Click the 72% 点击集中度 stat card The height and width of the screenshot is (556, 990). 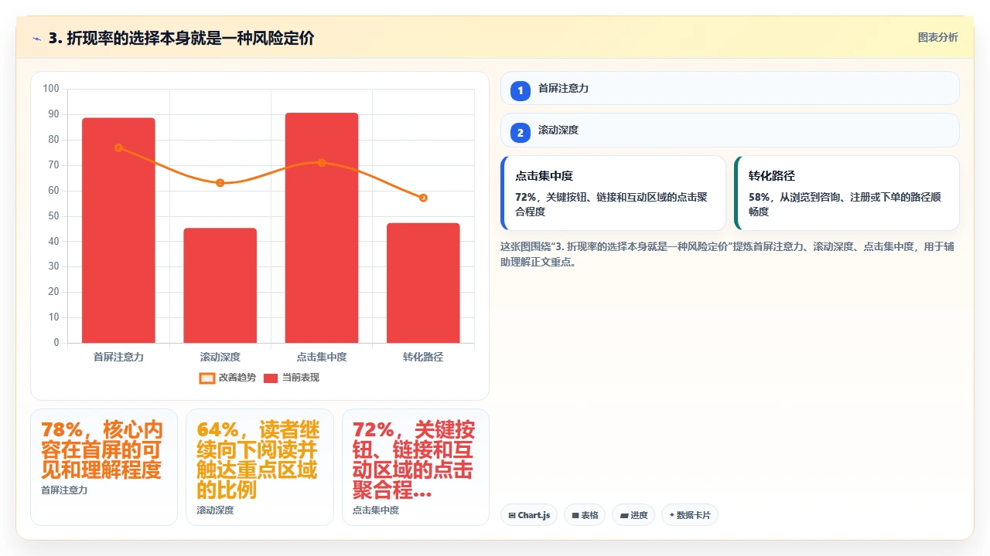pyautogui.click(x=415, y=467)
